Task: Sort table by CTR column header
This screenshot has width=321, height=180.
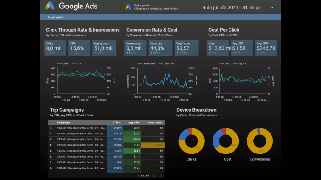Action: tap(116, 122)
